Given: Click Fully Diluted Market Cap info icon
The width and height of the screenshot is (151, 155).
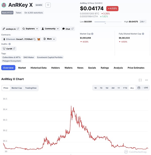Looking at the screenshot, I should tap(143, 34).
